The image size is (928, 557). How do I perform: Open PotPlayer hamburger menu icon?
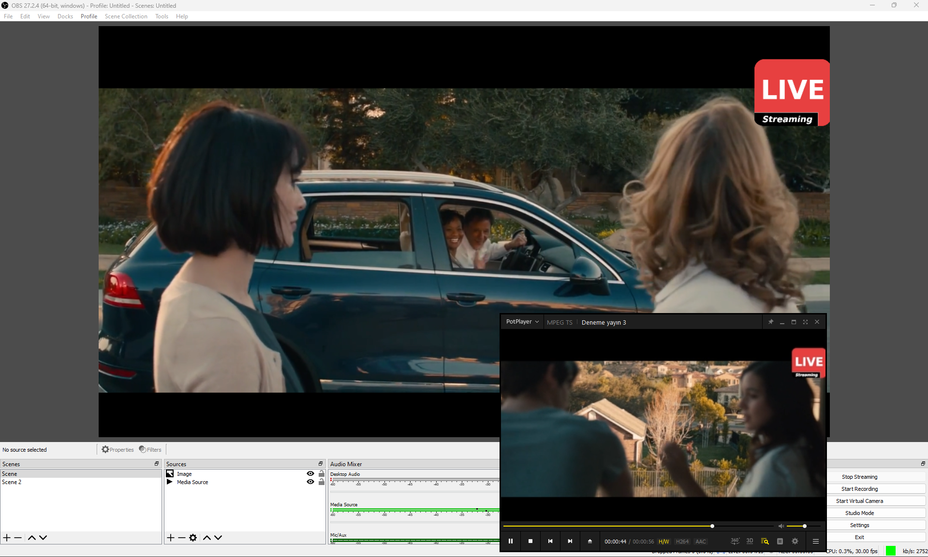816,541
